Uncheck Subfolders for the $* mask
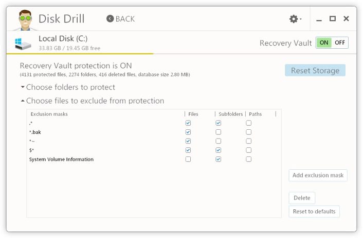The image size is (363, 238). tap(218, 150)
